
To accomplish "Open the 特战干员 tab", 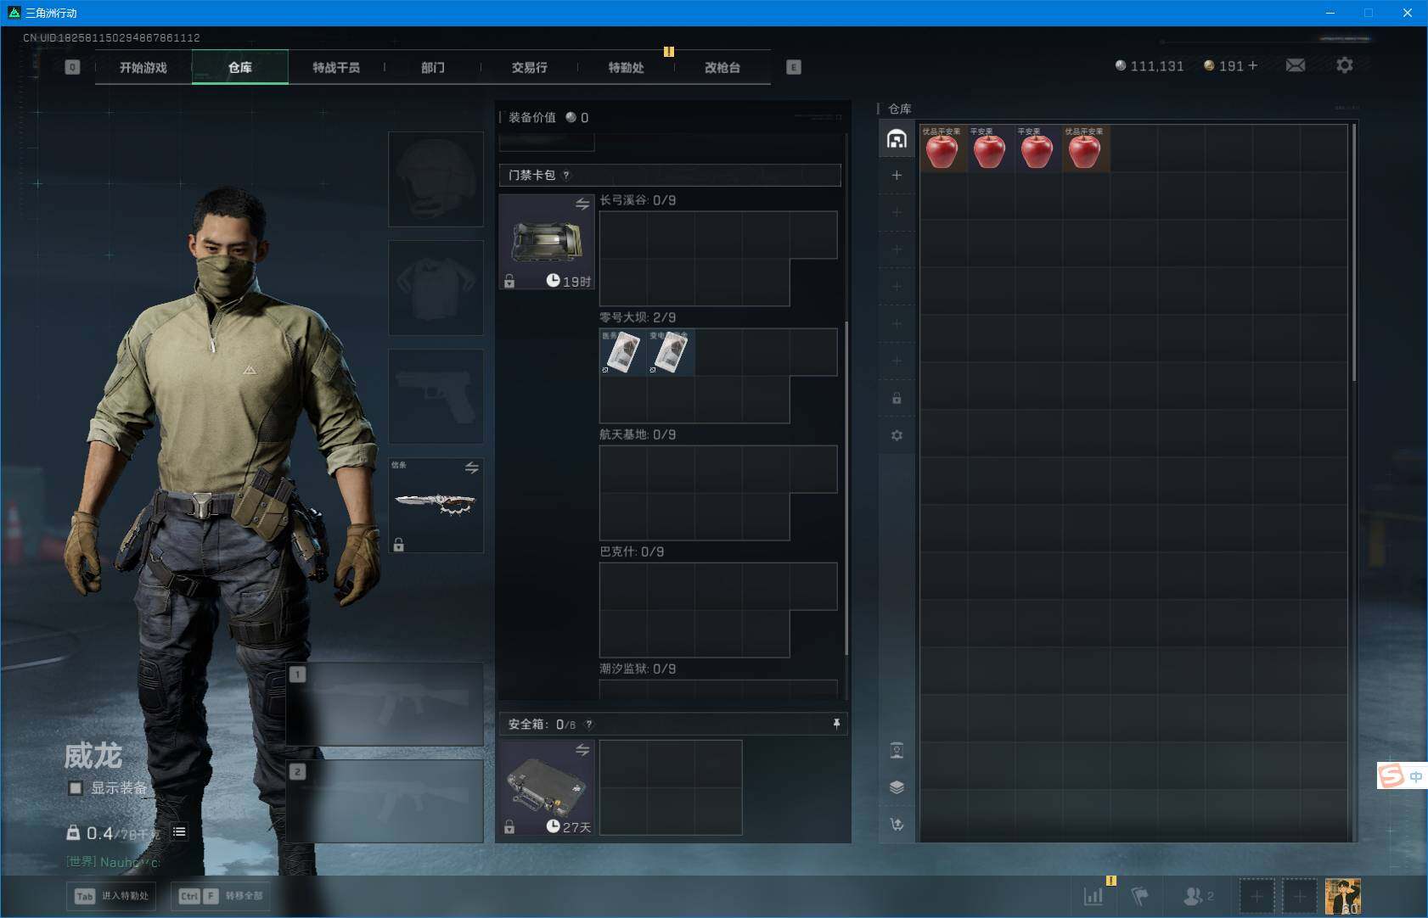I will click(336, 67).
